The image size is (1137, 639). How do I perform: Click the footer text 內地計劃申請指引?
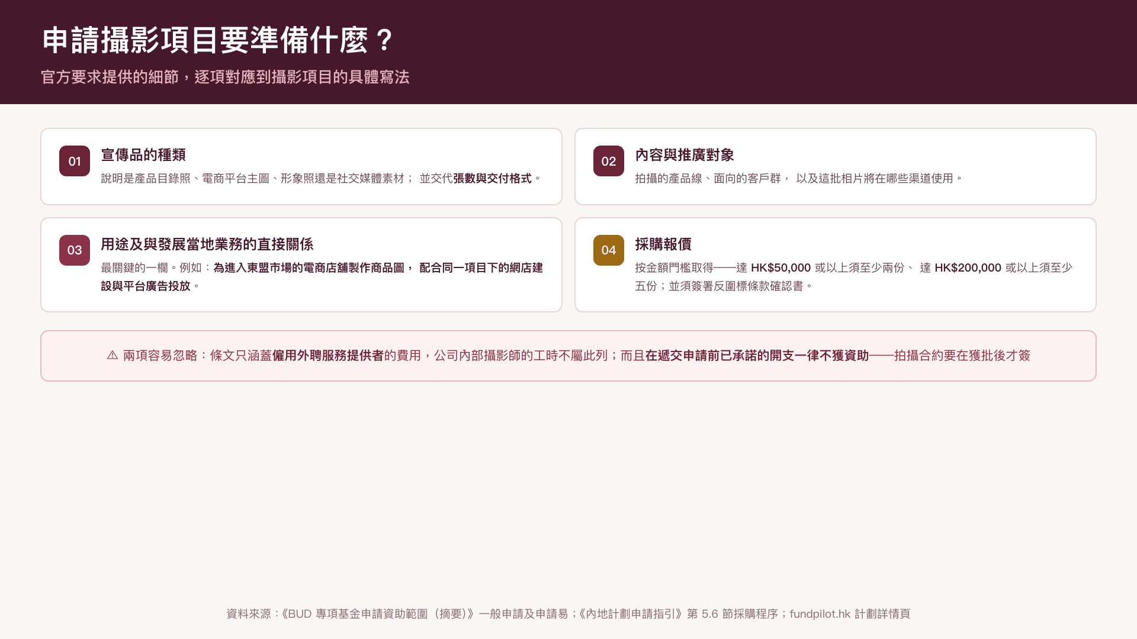(631, 614)
